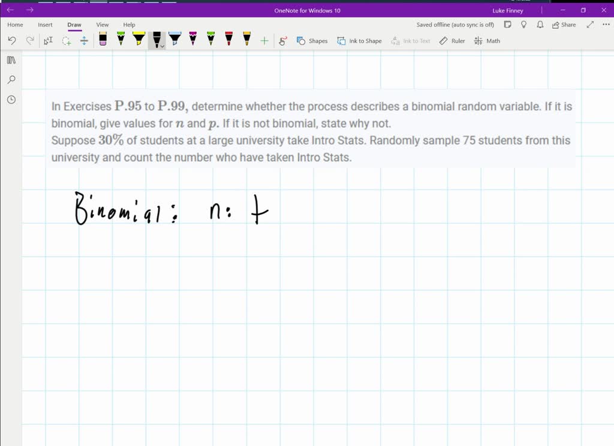
Task: Show recent notes clock icon
Action: point(11,100)
